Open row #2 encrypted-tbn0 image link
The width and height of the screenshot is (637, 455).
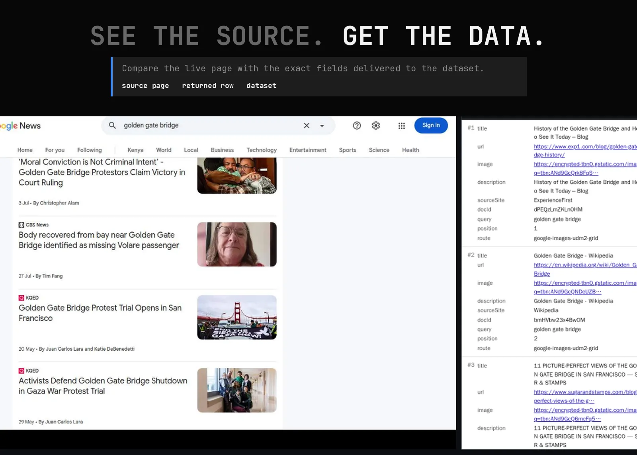pos(585,287)
